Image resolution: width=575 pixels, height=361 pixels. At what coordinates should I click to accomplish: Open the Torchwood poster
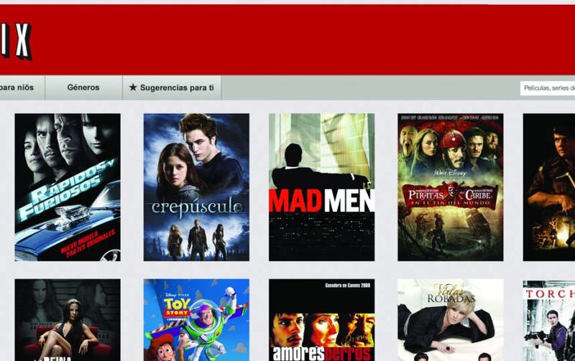549,321
